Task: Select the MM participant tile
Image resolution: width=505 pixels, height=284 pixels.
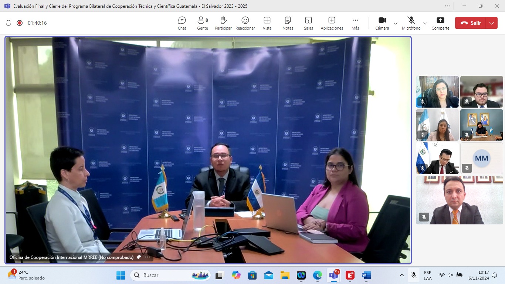Action: pos(481,158)
